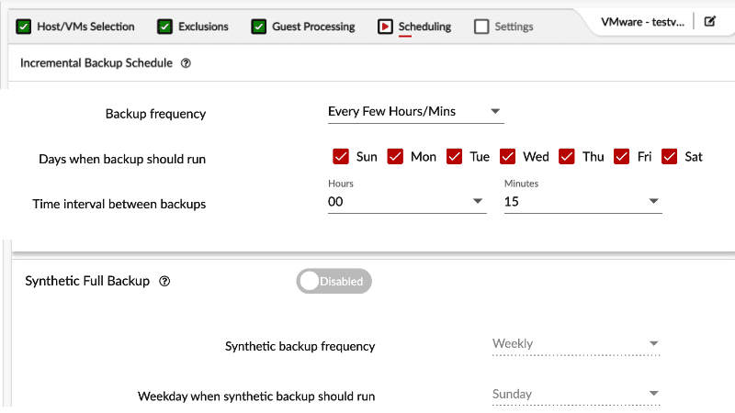
Task: Open the Sunday weekday dropdown
Action: (x=576, y=395)
